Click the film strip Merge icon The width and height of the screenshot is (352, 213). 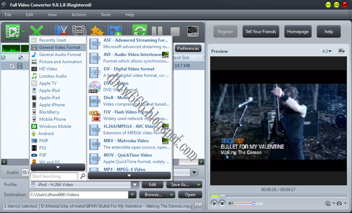(x=79, y=31)
